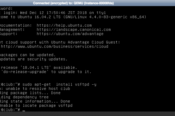Click the Ubuntu 16.04.2 LTS welcome line

coord(73,17)
